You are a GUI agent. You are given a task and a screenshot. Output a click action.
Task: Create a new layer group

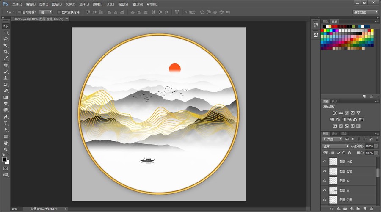click(x=358, y=209)
